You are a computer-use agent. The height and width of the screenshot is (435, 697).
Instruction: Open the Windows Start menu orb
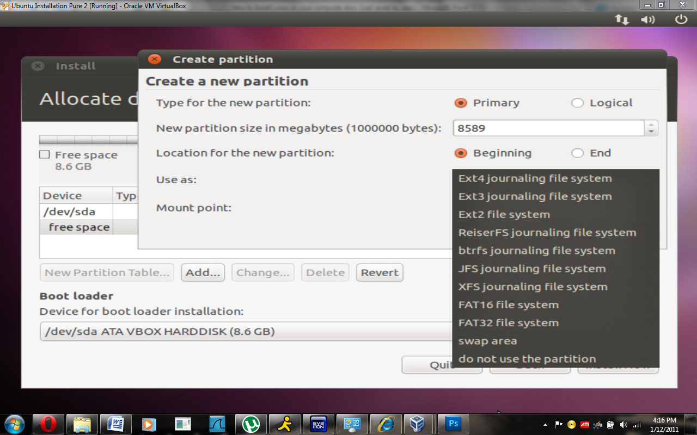point(14,424)
